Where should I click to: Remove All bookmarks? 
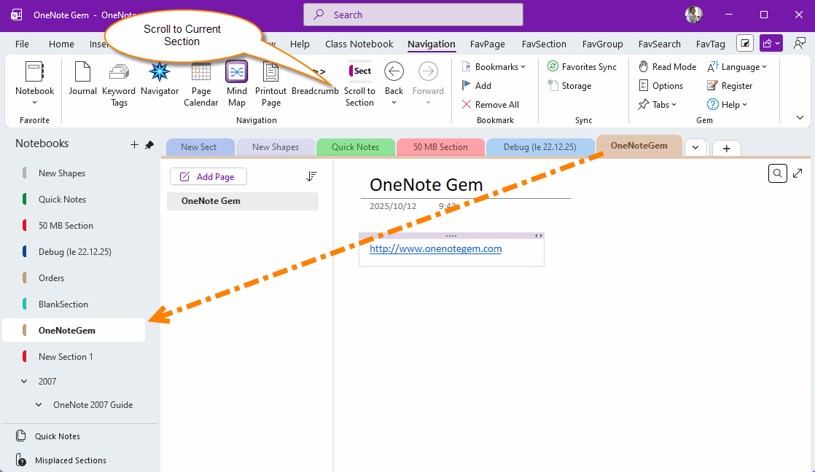(x=490, y=104)
